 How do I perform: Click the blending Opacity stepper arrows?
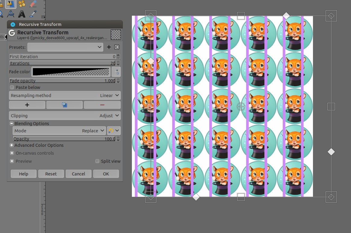118,139
